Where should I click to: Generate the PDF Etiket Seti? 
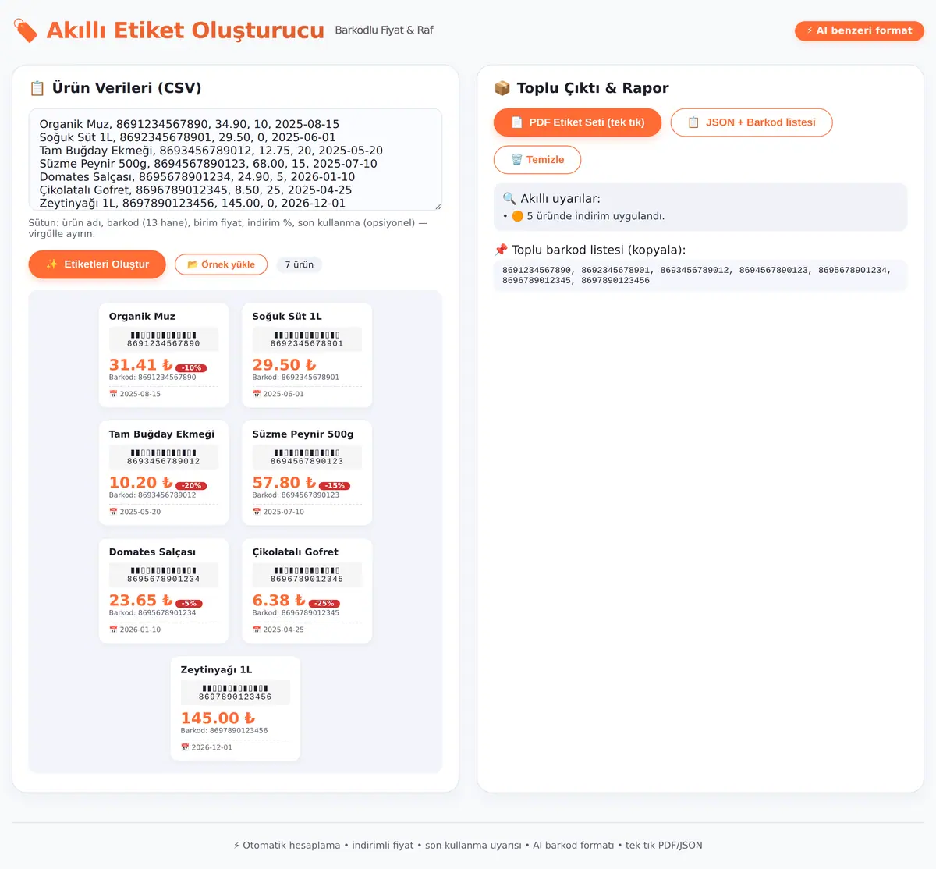click(x=578, y=122)
